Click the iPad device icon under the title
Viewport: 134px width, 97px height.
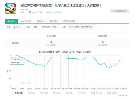click(x=38, y=12)
